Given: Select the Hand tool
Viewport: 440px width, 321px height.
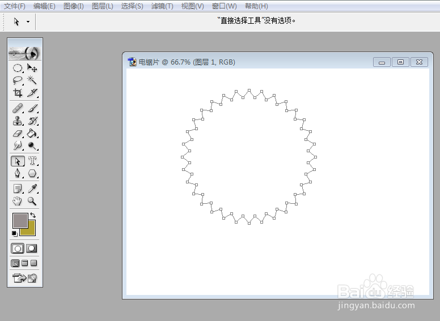Looking at the screenshot, I should tap(18, 201).
